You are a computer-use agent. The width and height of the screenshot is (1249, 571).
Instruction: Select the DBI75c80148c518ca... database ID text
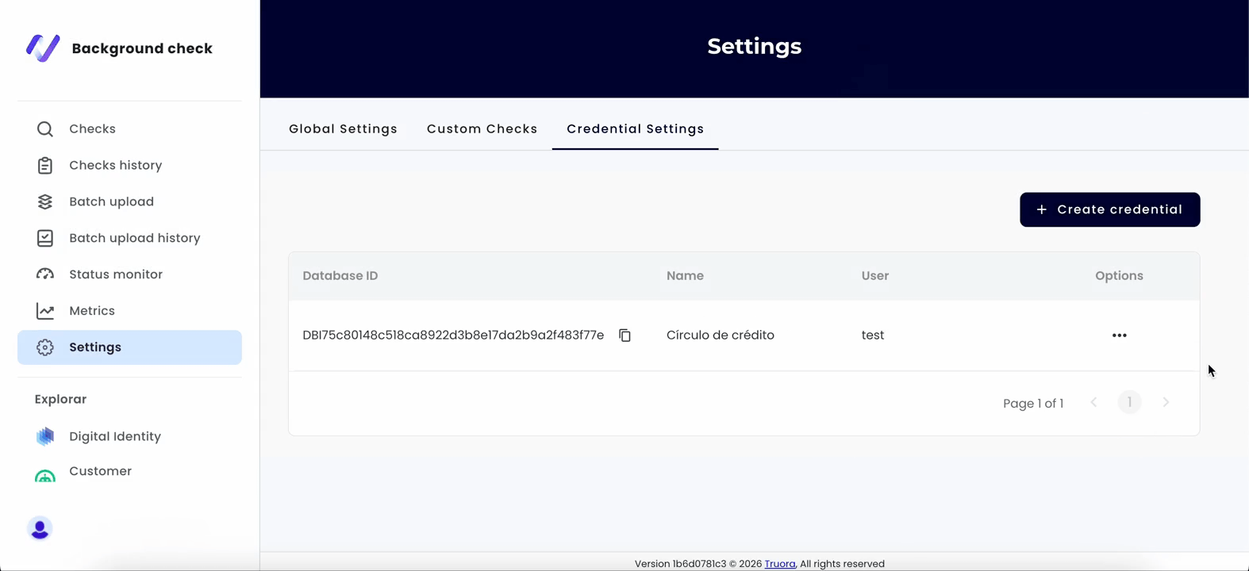[x=453, y=335]
